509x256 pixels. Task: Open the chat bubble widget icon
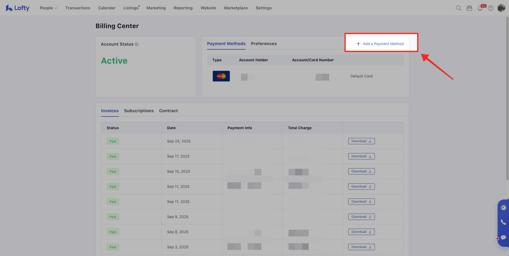point(503,237)
